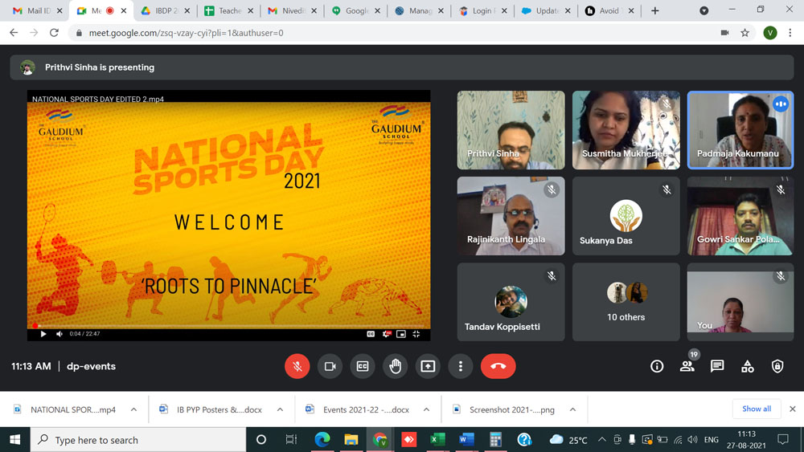Click the Present now button
Image resolution: width=804 pixels, height=452 pixels.
coord(428,366)
